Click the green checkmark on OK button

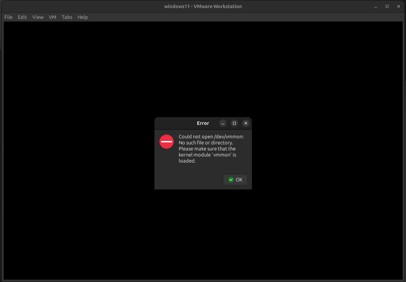point(231,180)
